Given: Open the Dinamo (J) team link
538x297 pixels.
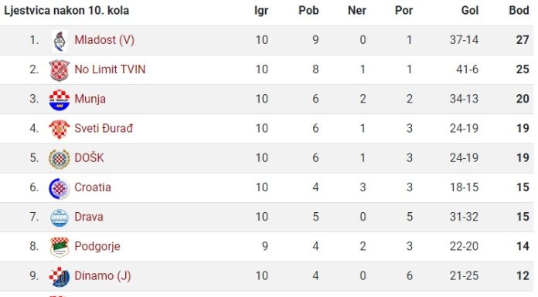Looking at the screenshot, I should pyautogui.click(x=103, y=275).
